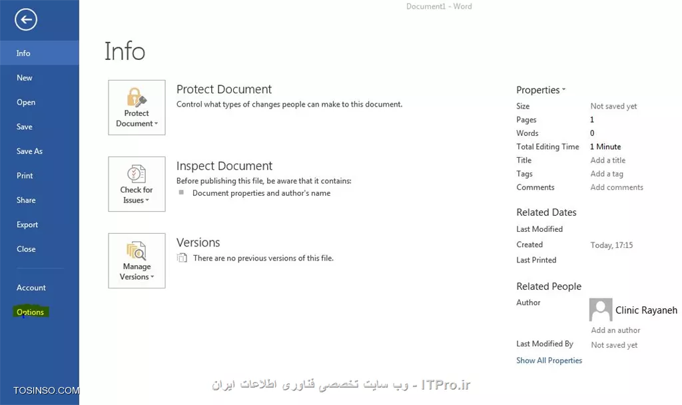Click the 'Last Modified By' label
This screenshot has height=405, width=682.
pyautogui.click(x=545, y=344)
